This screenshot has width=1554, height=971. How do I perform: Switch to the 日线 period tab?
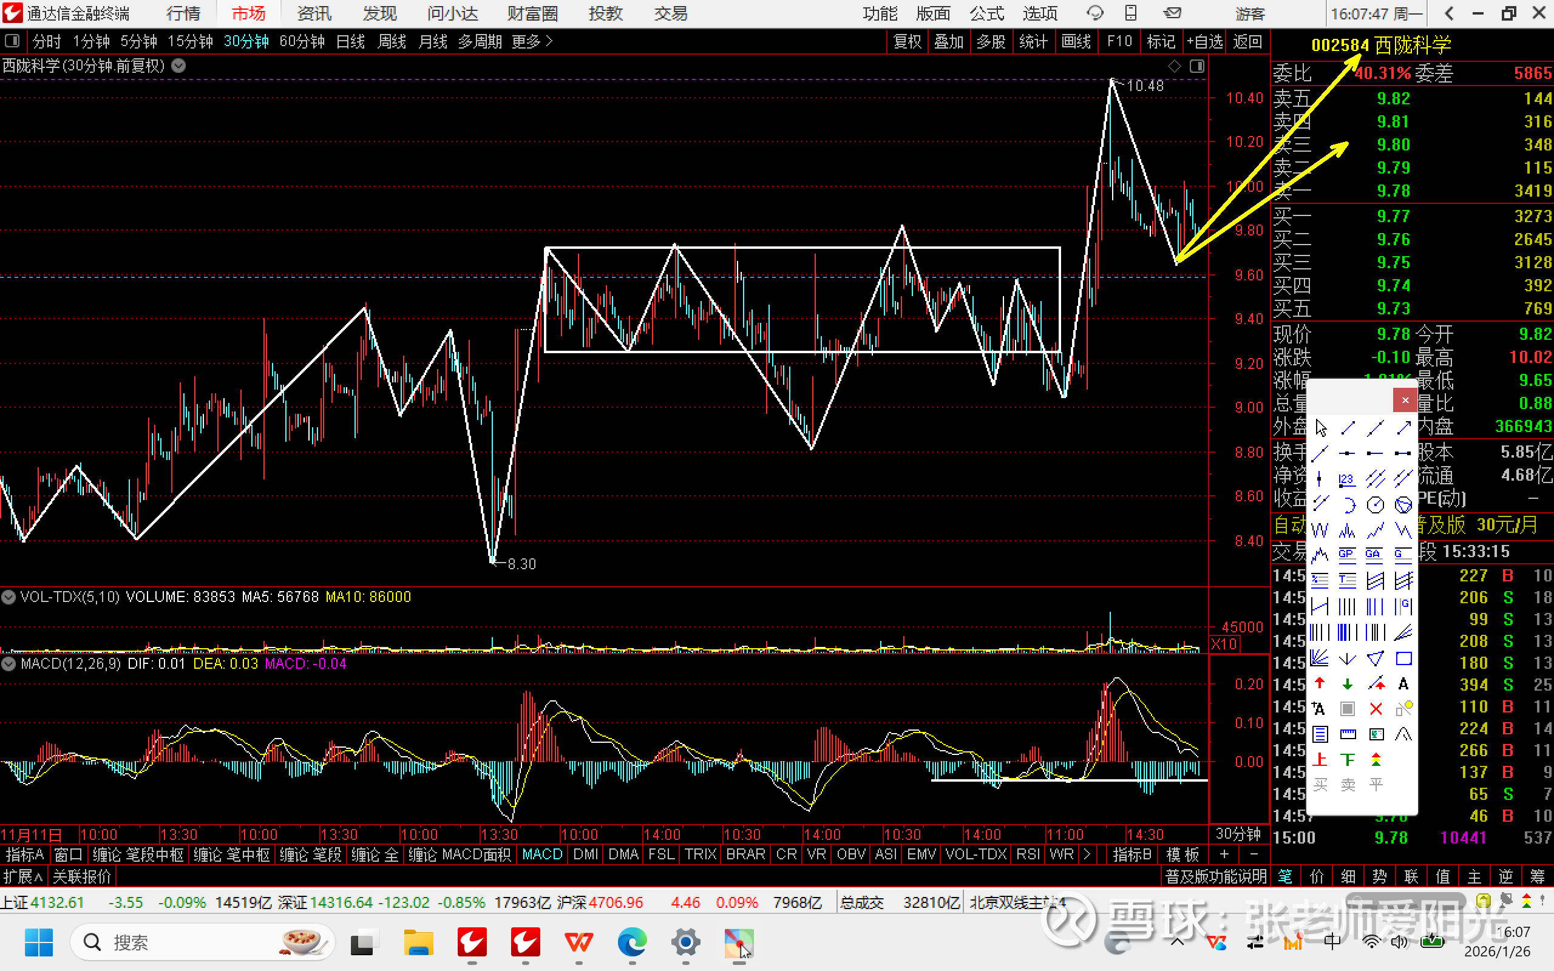tap(351, 42)
